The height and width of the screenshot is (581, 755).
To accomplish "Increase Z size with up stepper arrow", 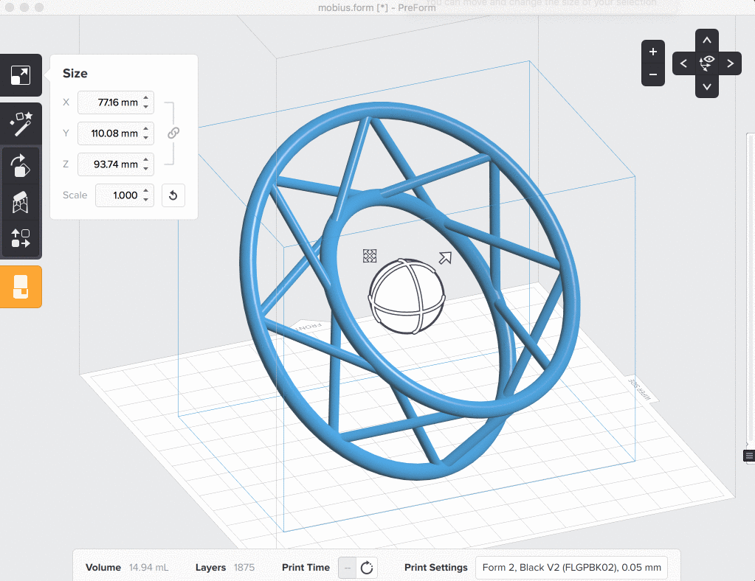I will coord(146,160).
